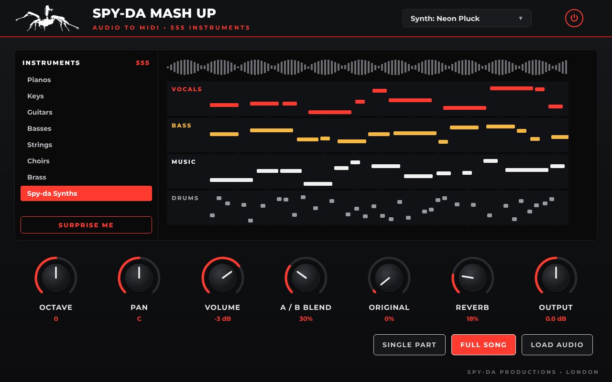Select the Basses instrument category
Screen dimensions: 612x382
click(x=86, y=128)
